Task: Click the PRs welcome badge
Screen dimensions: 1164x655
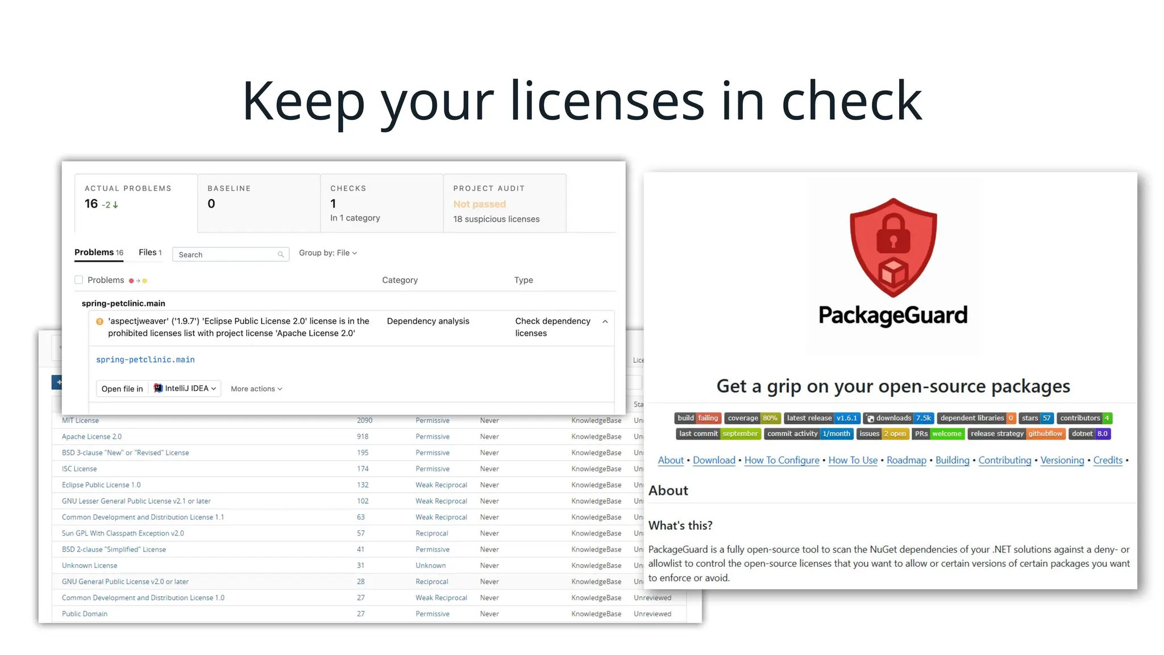Action: 938,434
